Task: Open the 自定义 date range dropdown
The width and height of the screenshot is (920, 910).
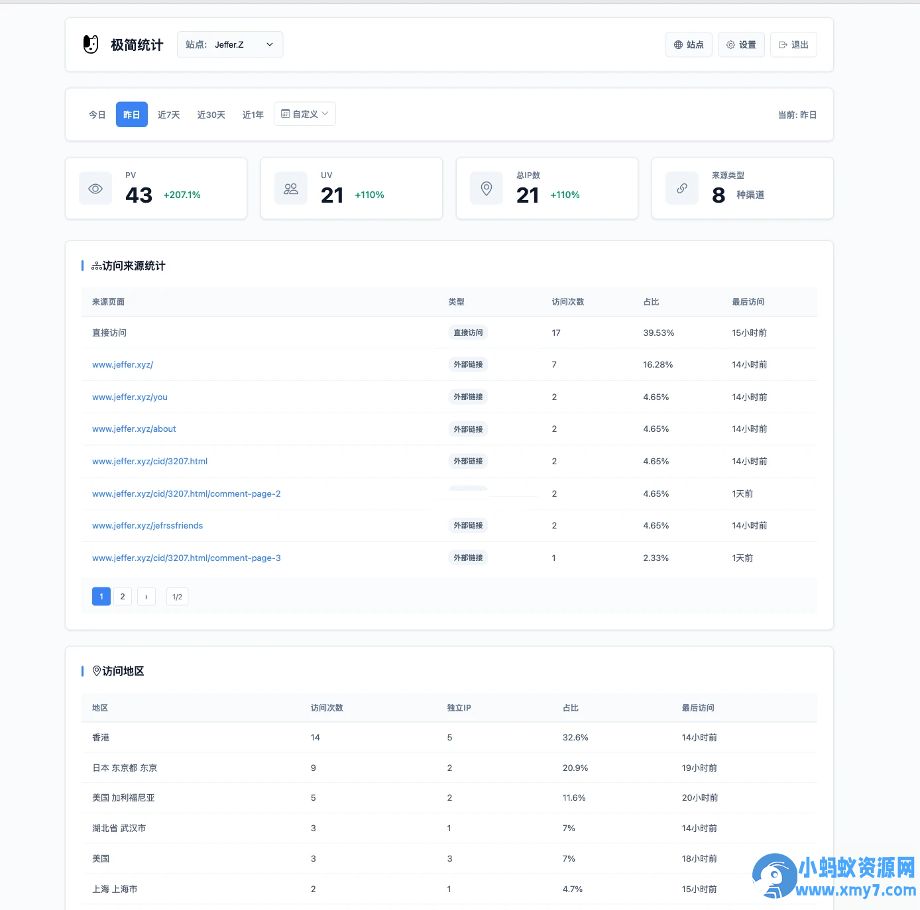Action: 304,113
